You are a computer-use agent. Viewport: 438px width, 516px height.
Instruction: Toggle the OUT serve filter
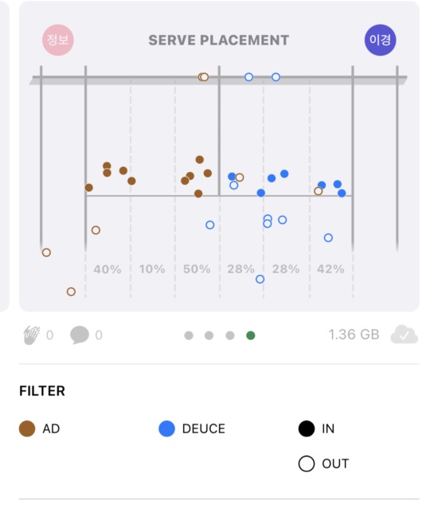point(323,463)
